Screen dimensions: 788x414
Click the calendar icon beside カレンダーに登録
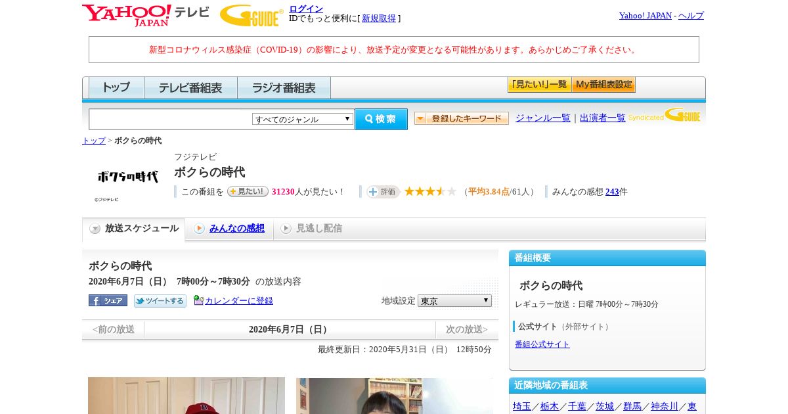click(x=199, y=300)
